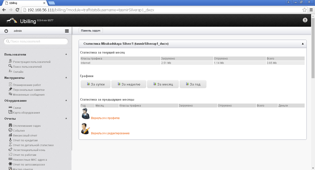Open the Chrome menu icon
The height and width of the screenshot is (170, 315).
tap(310, 10)
